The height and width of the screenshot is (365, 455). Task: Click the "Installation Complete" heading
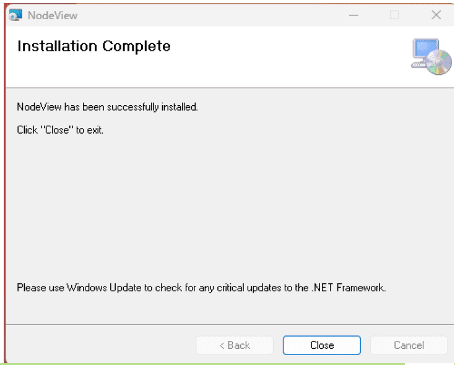93,46
